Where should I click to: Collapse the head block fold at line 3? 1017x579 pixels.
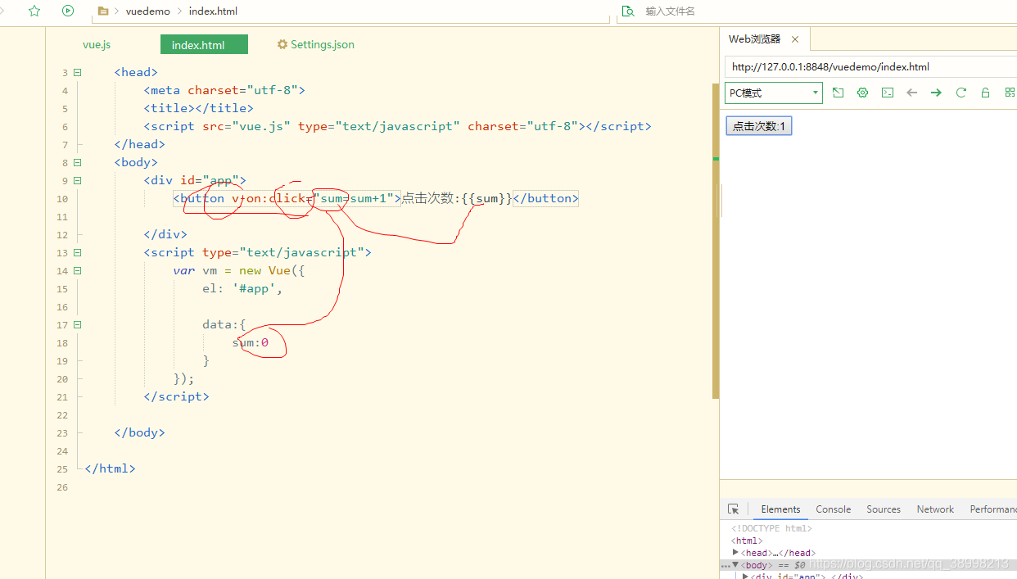point(78,72)
